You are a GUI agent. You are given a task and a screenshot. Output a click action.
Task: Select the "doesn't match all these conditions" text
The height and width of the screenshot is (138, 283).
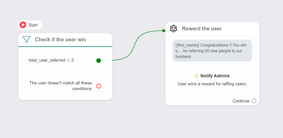61,86
